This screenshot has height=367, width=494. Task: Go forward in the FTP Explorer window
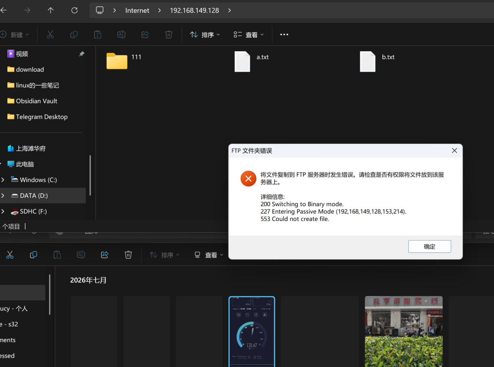[x=27, y=10]
